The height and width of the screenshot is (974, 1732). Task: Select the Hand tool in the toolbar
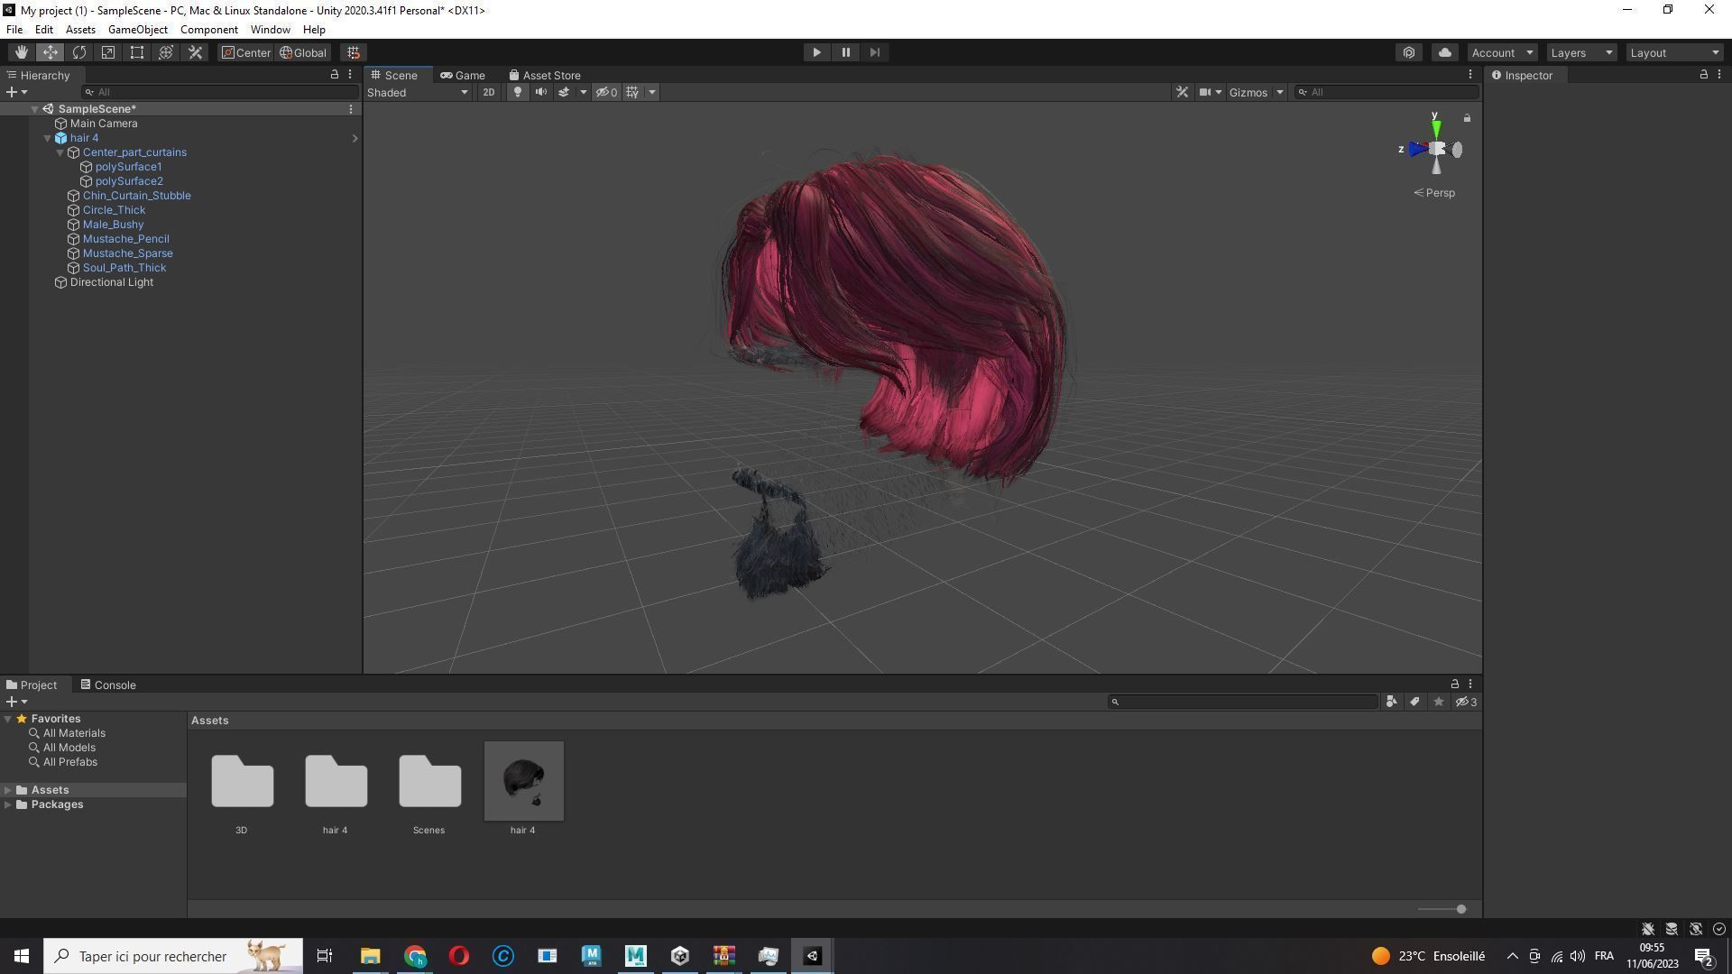pyautogui.click(x=21, y=52)
